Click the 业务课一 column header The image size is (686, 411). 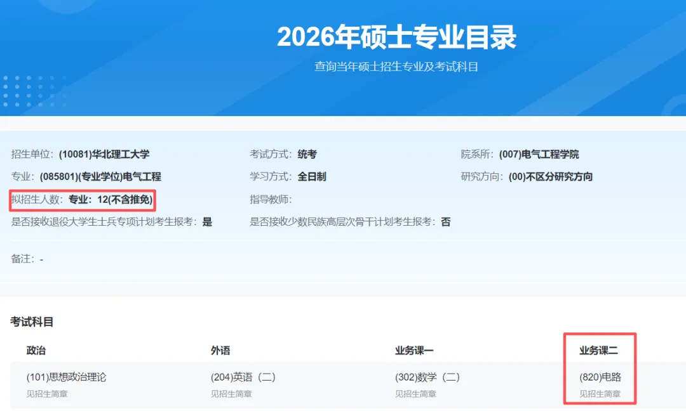click(x=414, y=350)
